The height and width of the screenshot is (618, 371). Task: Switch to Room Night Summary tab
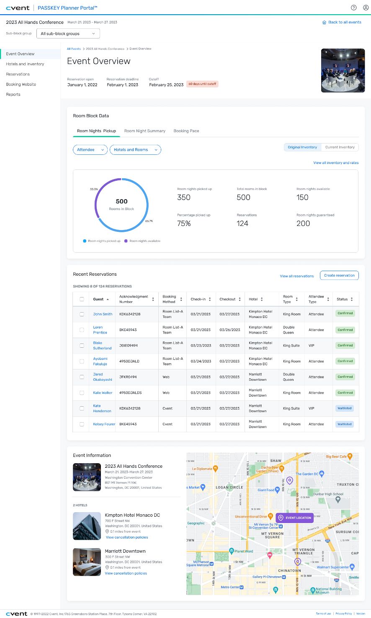pos(144,131)
